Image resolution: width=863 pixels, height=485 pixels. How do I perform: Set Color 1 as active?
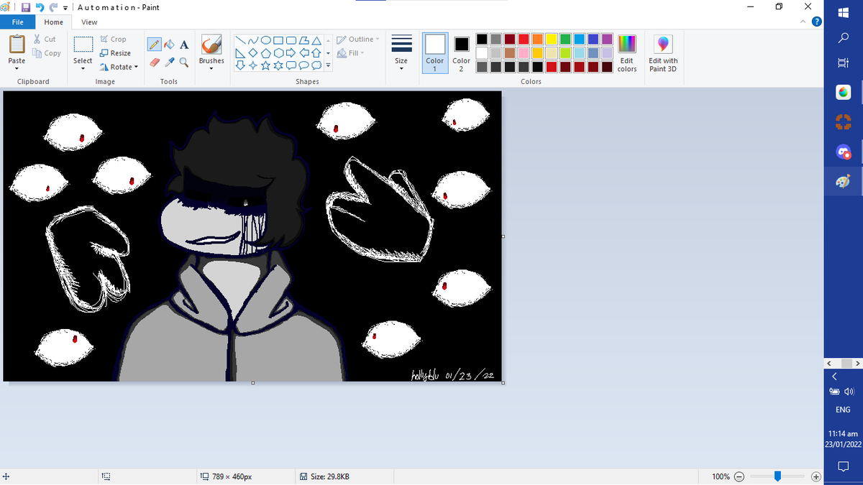(x=435, y=53)
